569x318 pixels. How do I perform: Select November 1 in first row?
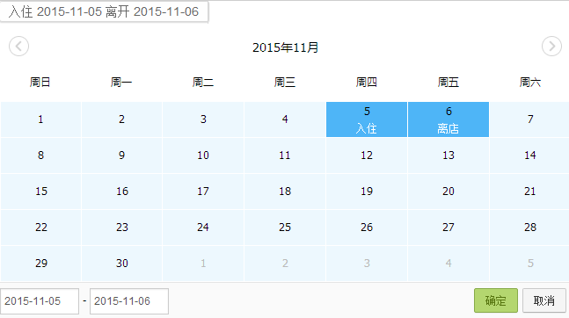click(x=40, y=119)
